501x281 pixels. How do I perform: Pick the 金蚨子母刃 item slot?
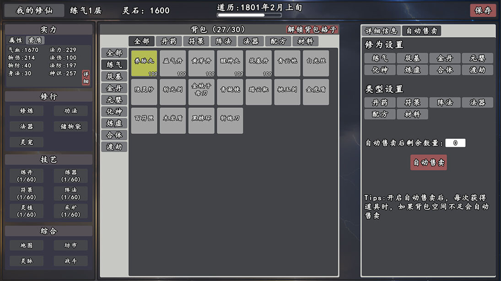click(201, 92)
